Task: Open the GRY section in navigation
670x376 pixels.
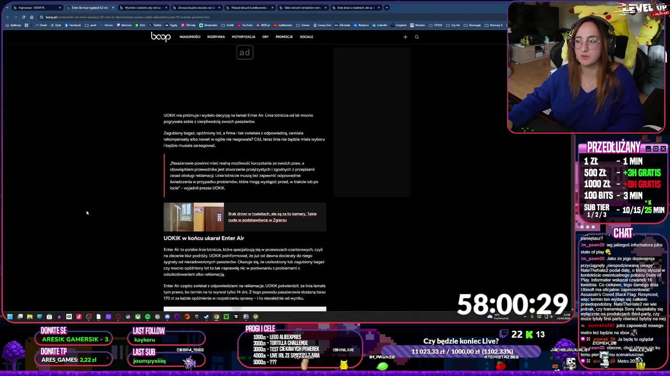Action: point(265,37)
